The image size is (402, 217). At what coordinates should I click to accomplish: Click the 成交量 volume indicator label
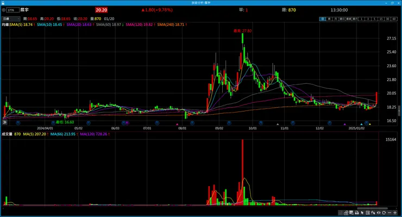point(7,134)
